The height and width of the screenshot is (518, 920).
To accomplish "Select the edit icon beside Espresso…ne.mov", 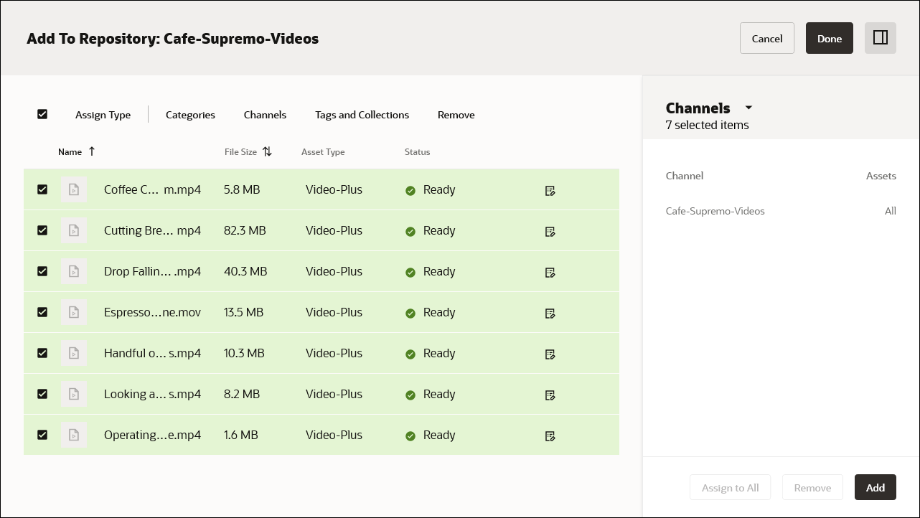I will tap(550, 314).
